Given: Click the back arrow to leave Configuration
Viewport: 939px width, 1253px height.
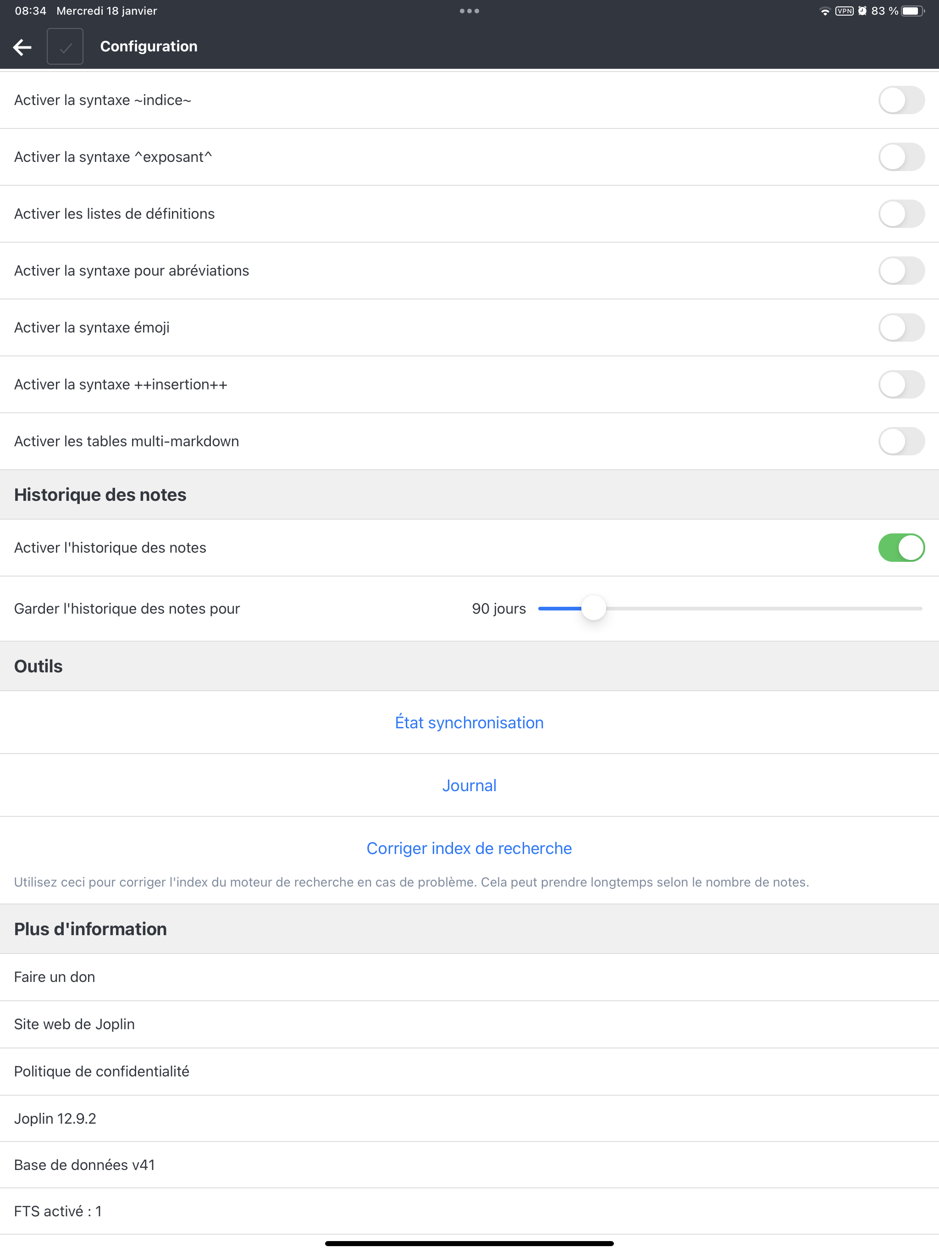Looking at the screenshot, I should [x=22, y=46].
